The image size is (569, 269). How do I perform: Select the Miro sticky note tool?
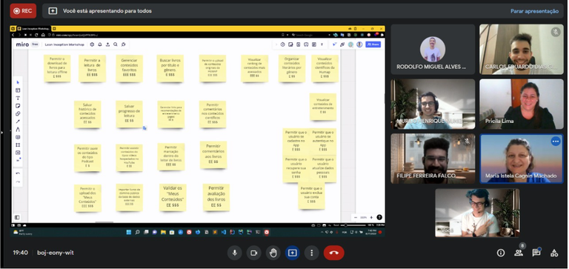click(18, 106)
